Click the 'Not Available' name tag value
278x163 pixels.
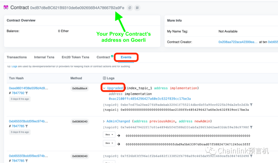(x=228, y=31)
